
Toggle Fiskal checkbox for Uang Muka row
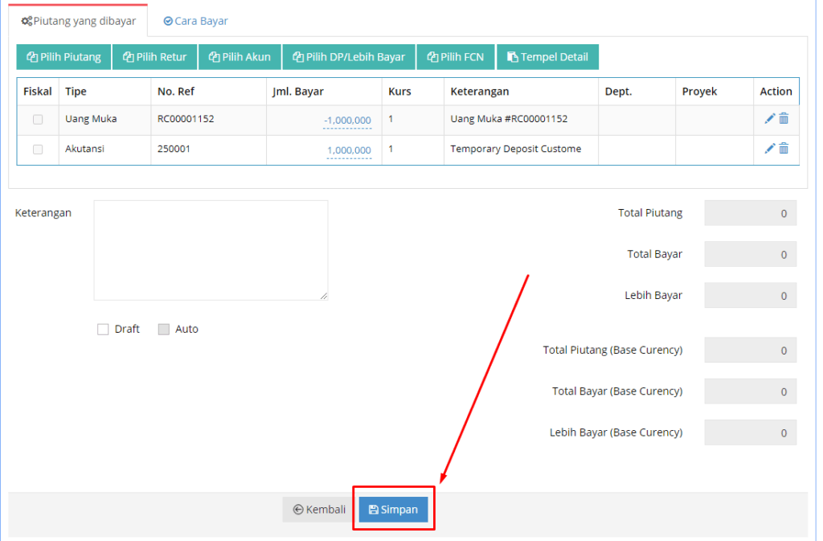click(38, 120)
